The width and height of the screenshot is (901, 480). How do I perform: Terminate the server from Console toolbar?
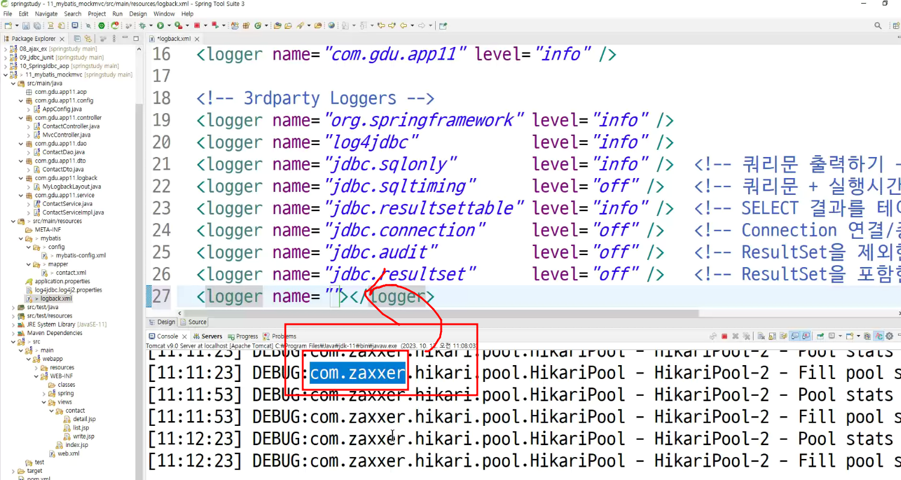pyautogui.click(x=724, y=336)
